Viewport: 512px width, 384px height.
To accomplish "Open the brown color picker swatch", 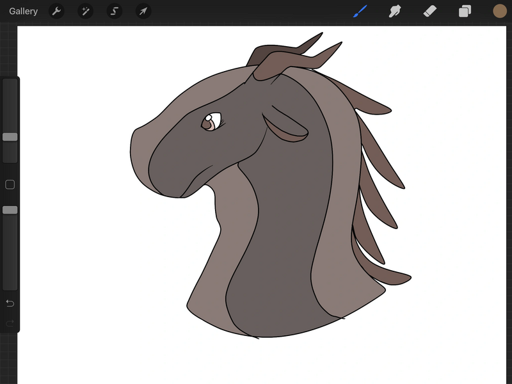I will (x=500, y=11).
